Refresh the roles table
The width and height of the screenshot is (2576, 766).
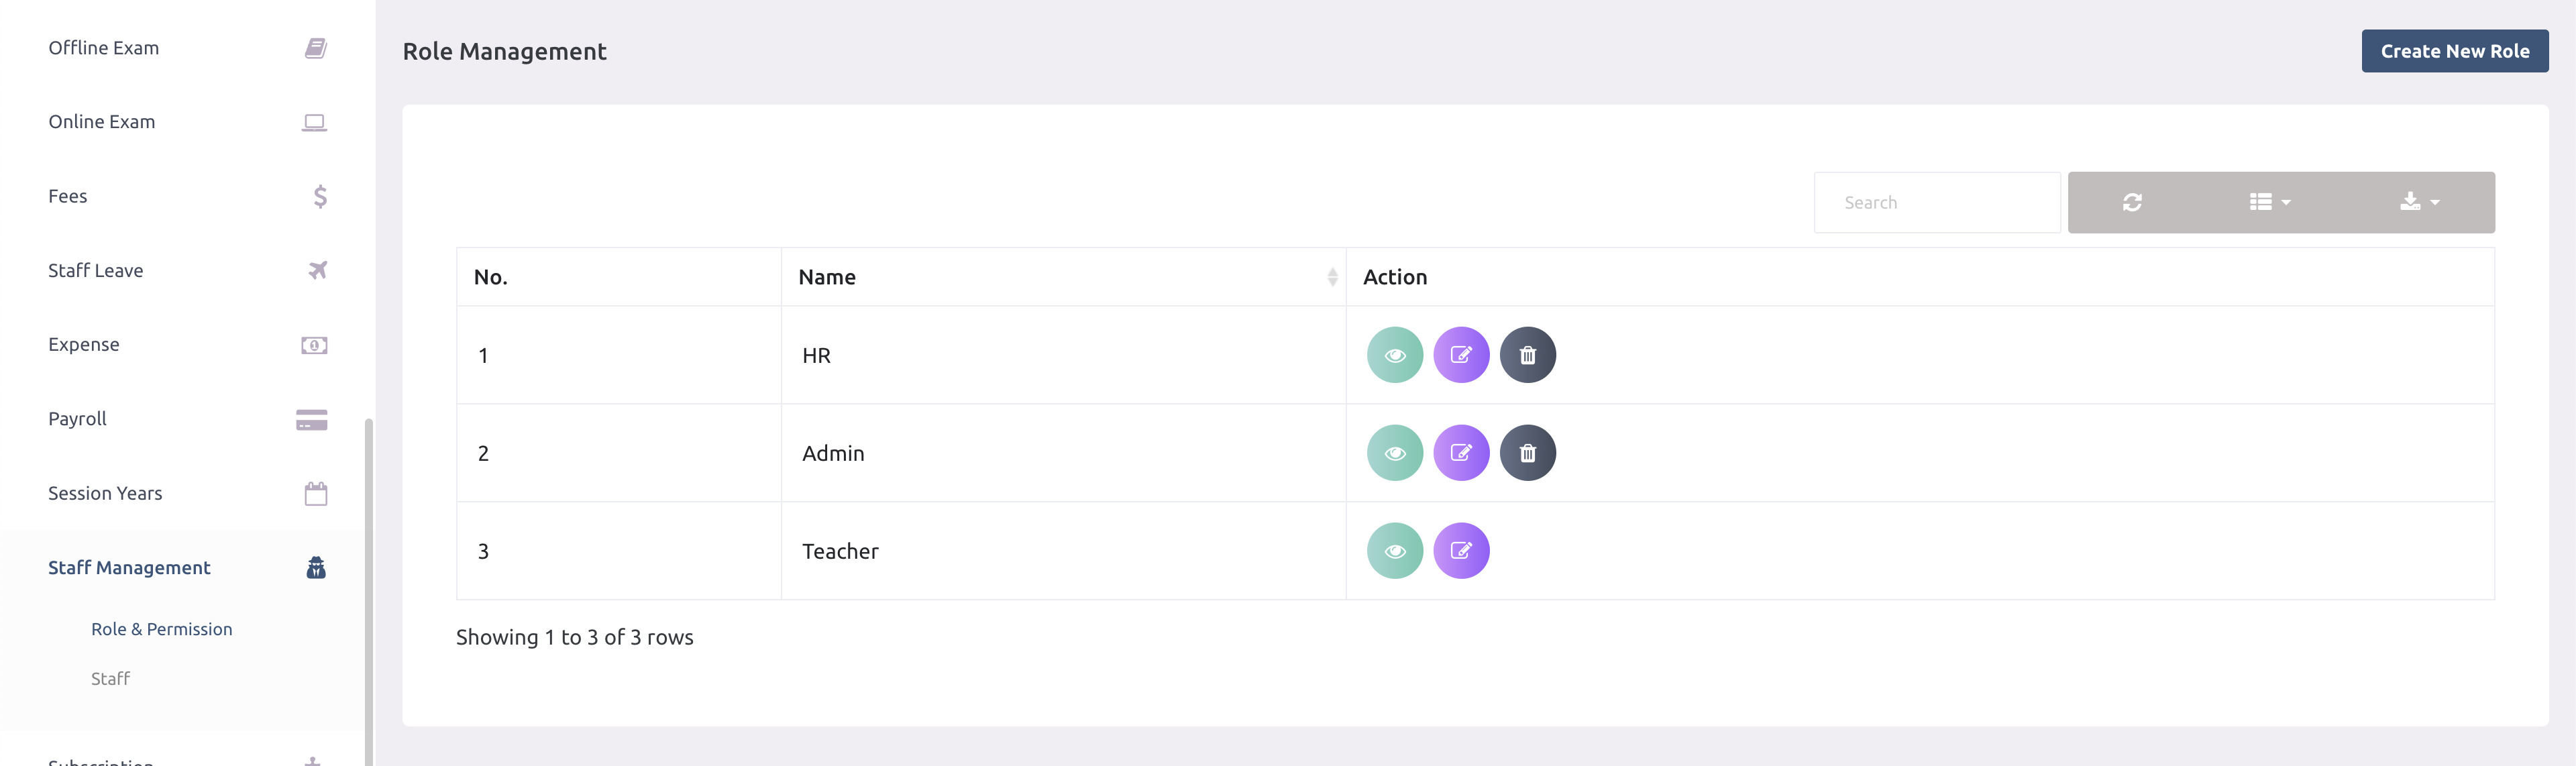pyautogui.click(x=2132, y=202)
